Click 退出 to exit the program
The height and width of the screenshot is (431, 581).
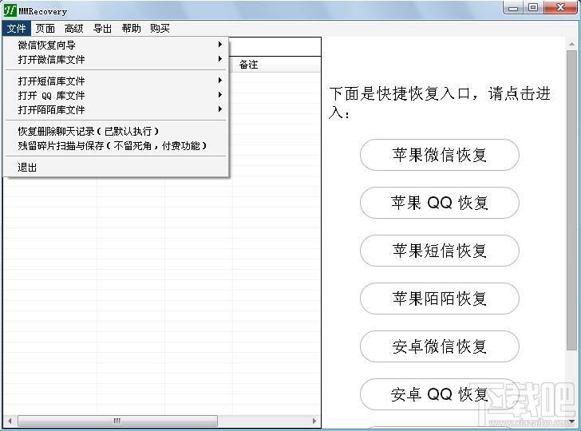(x=116, y=167)
